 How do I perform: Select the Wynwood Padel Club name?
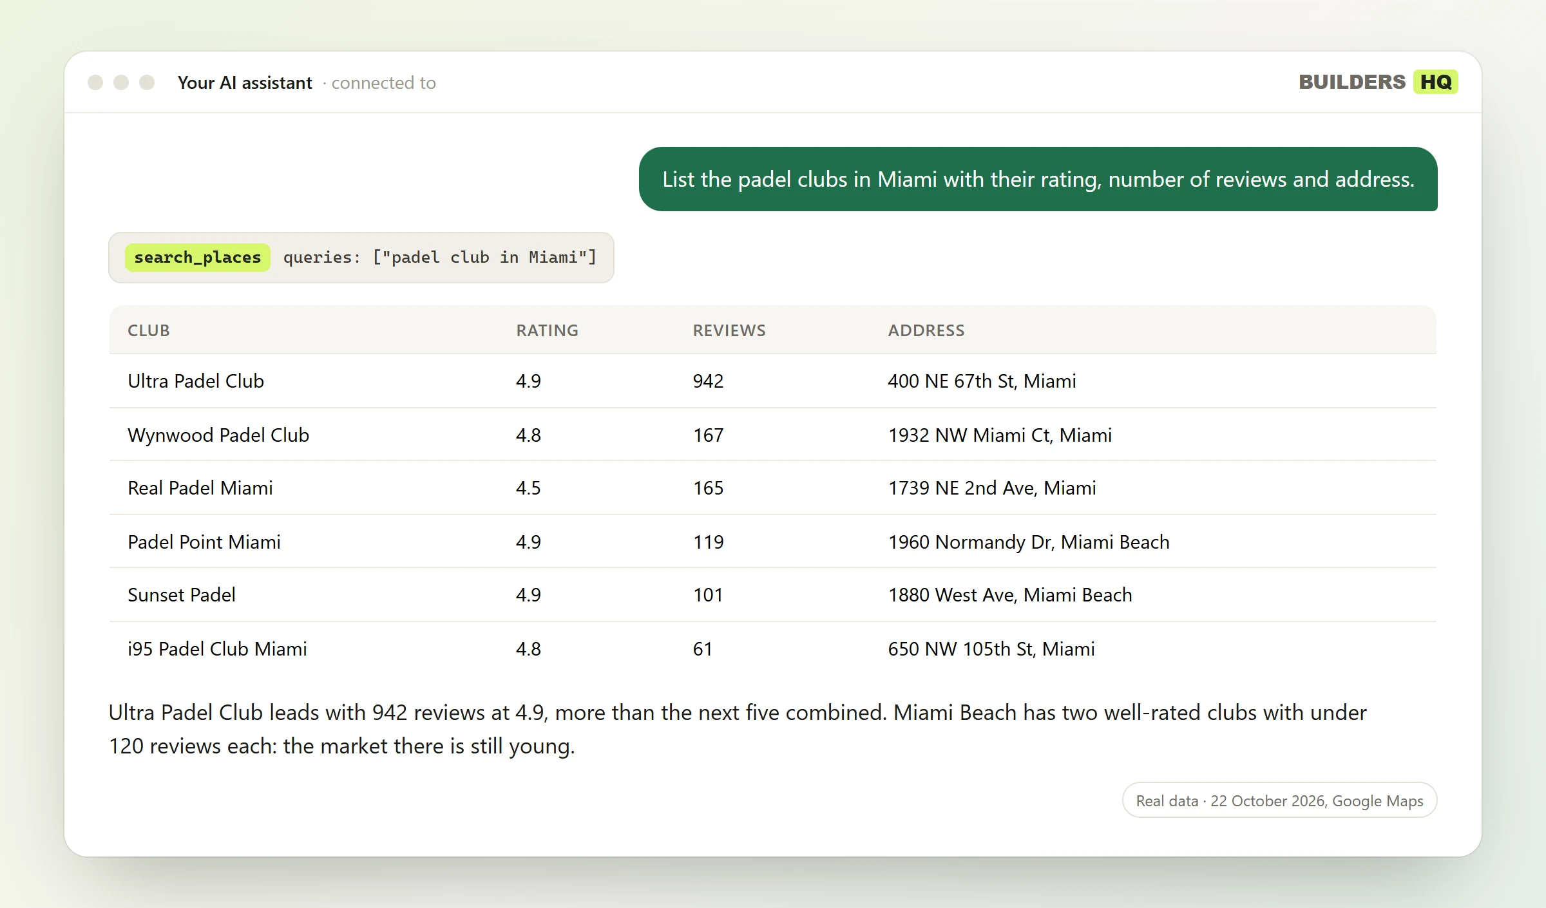point(218,435)
